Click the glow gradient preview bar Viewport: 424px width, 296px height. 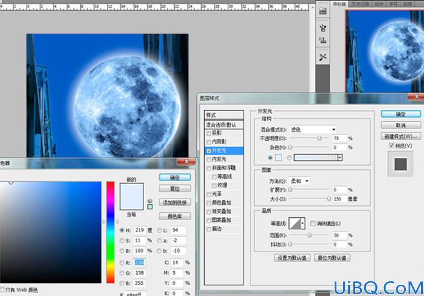pos(315,157)
